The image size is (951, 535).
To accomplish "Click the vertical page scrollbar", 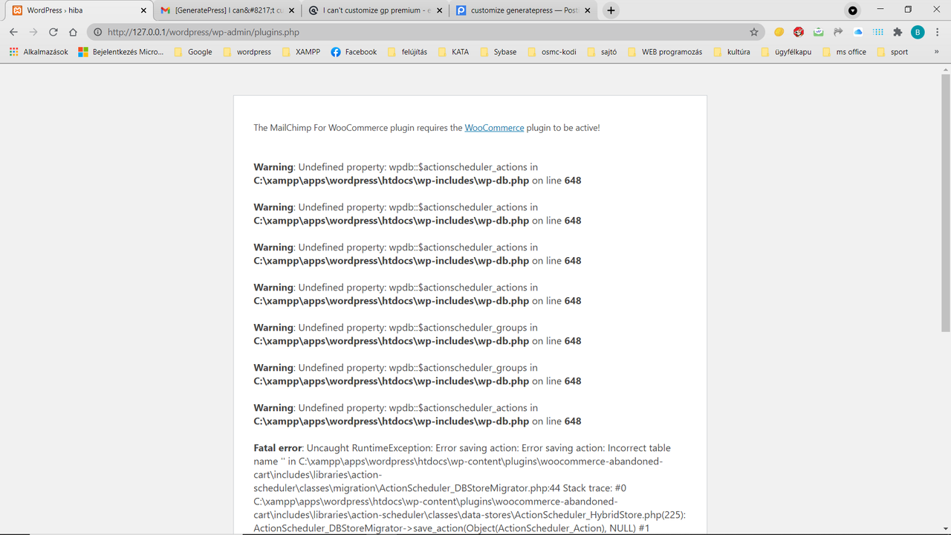I will (945, 202).
